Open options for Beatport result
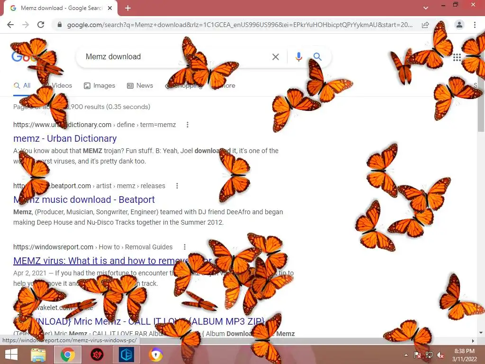The height and width of the screenshot is (364, 485). click(x=177, y=186)
